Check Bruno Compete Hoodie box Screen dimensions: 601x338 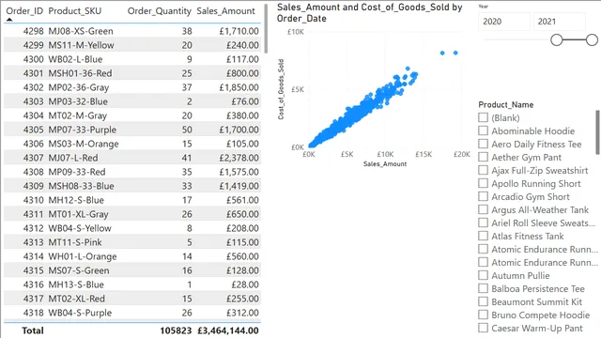coord(483,315)
